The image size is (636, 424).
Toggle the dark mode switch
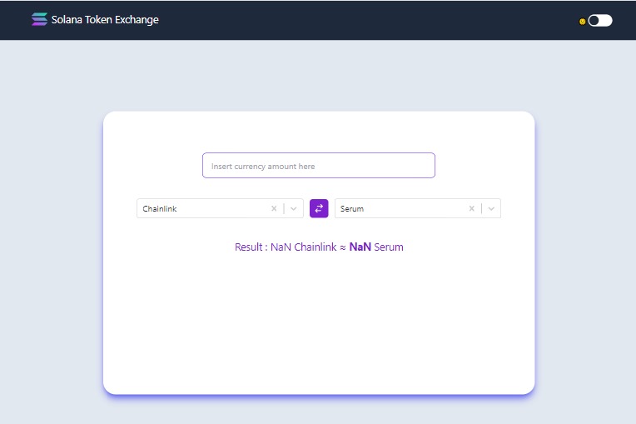(600, 20)
